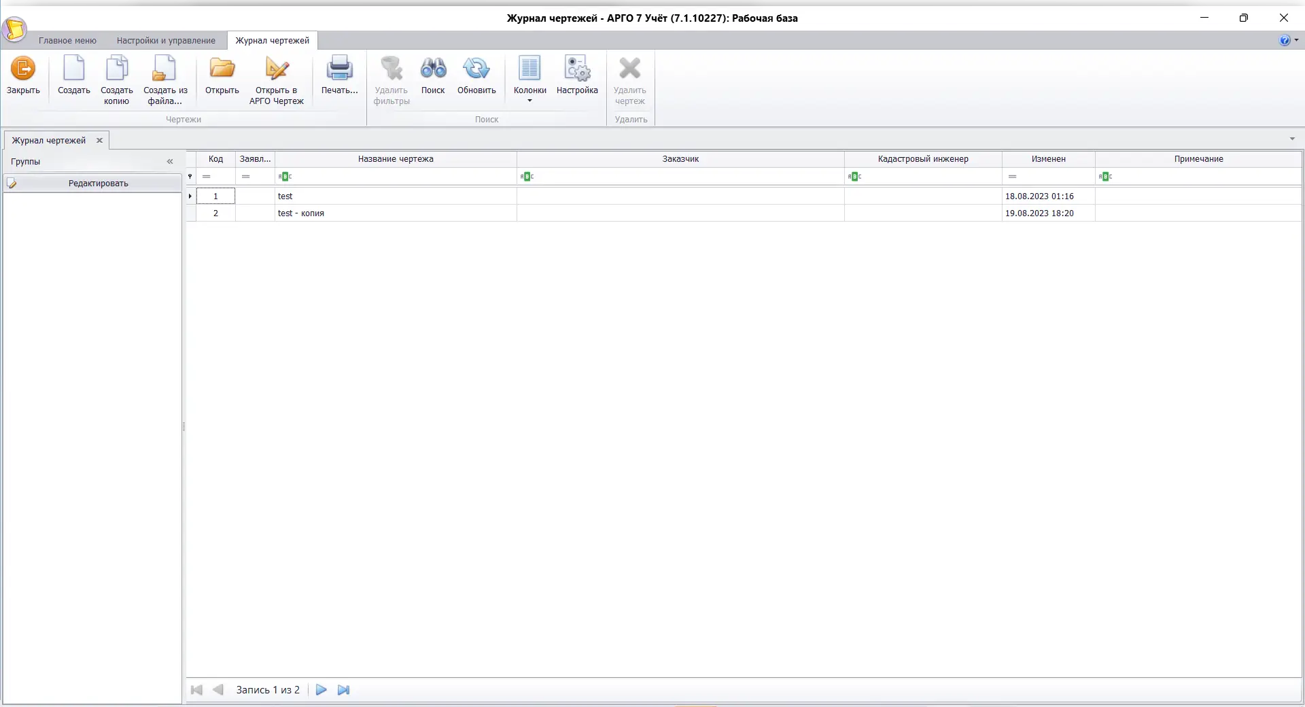Click the Группы panel header label
This screenshot has width=1305, height=707.
[x=26, y=162]
